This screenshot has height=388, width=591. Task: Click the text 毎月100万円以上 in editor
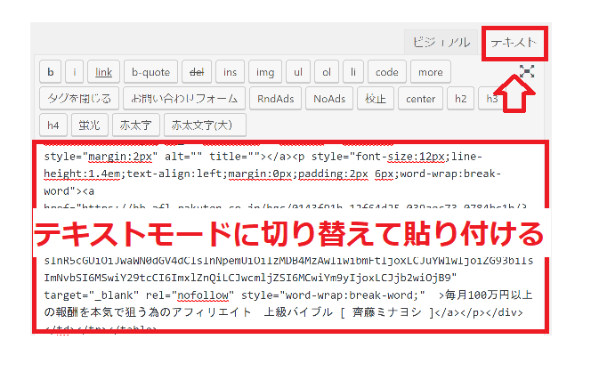tap(489, 295)
